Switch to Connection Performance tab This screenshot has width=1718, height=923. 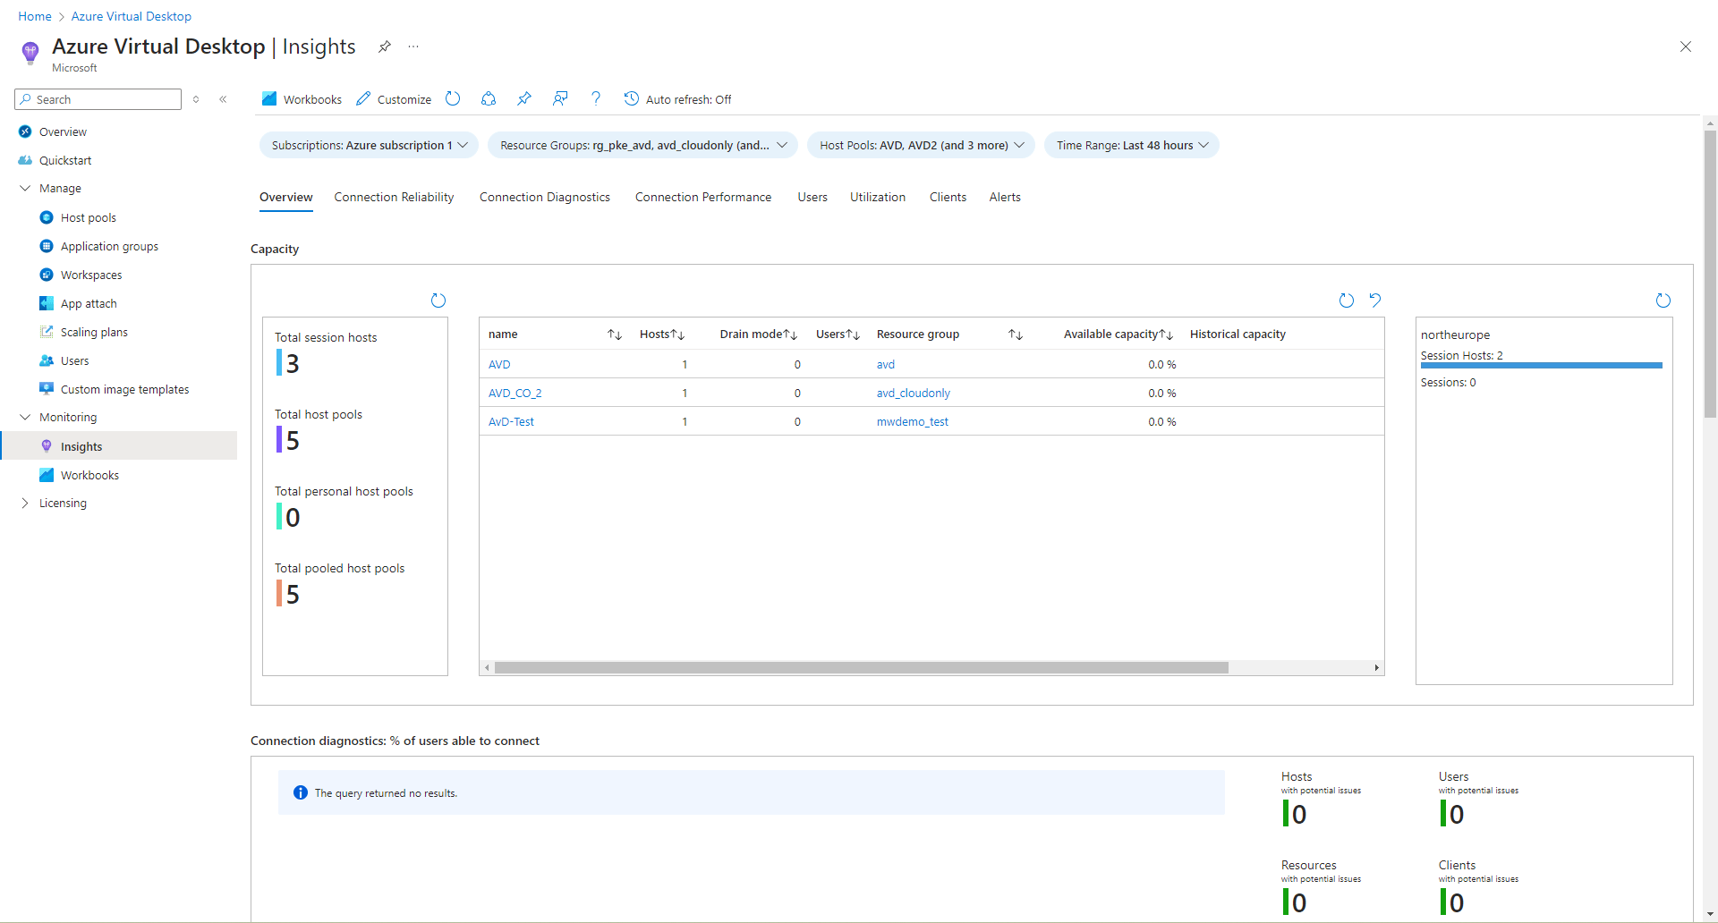point(703,198)
